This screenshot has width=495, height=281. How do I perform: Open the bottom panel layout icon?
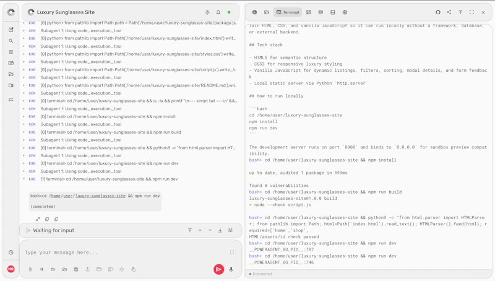click(x=332, y=12)
